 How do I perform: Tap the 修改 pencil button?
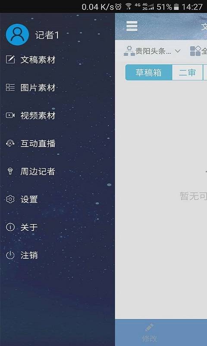click(x=150, y=333)
